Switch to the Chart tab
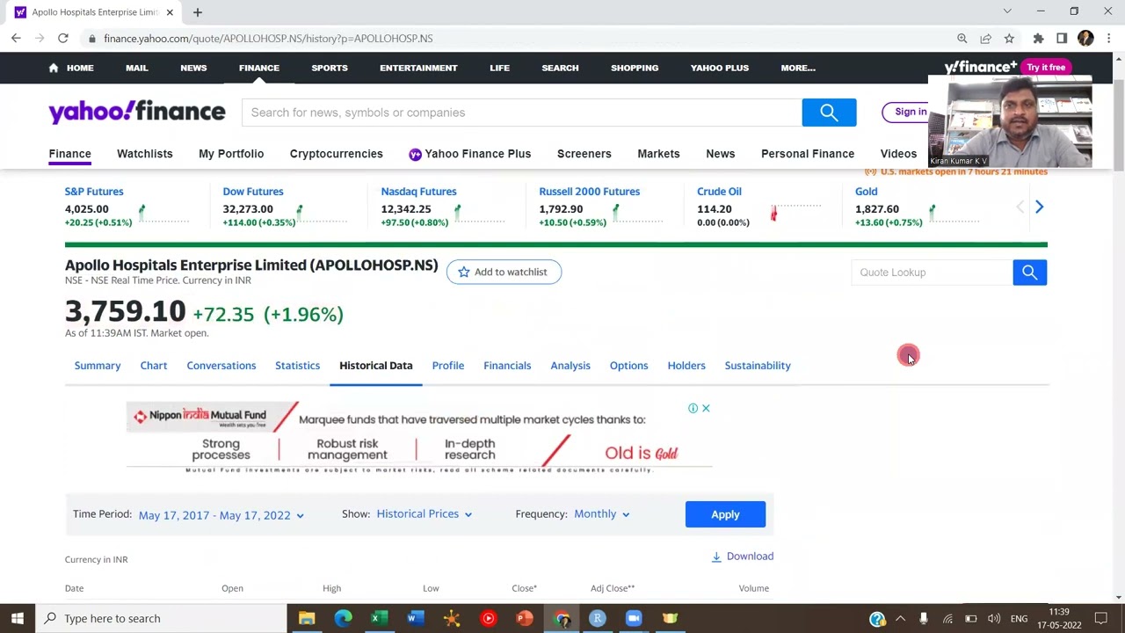 [x=154, y=366]
